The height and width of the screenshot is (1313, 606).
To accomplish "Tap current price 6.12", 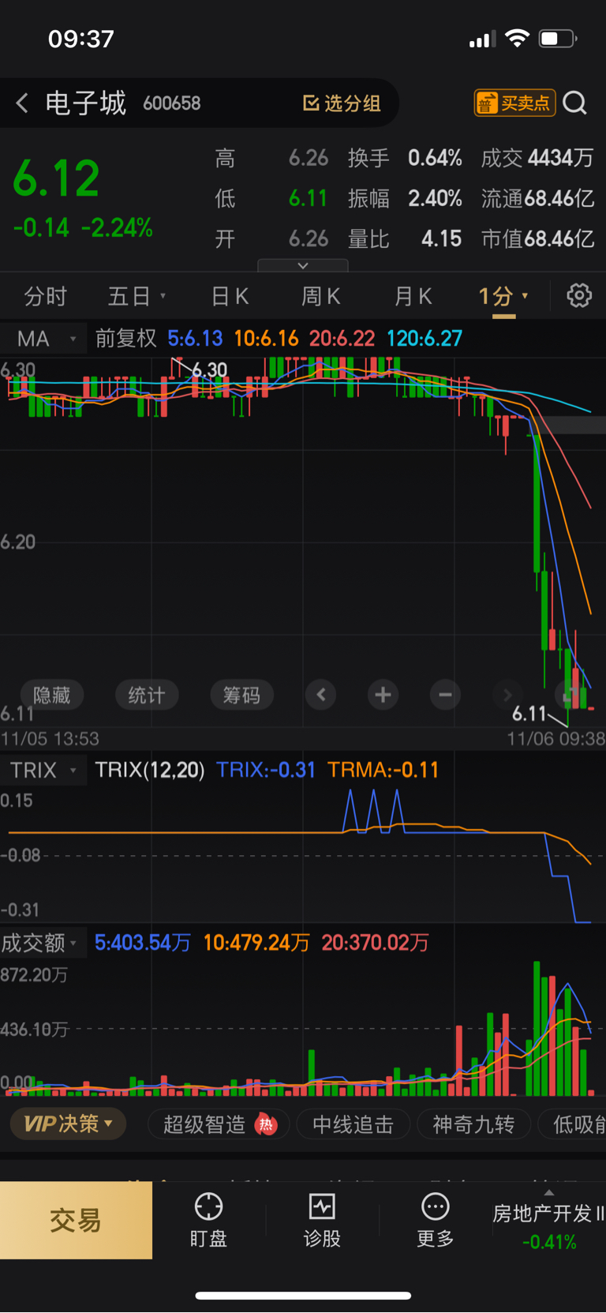I will pos(57,178).
